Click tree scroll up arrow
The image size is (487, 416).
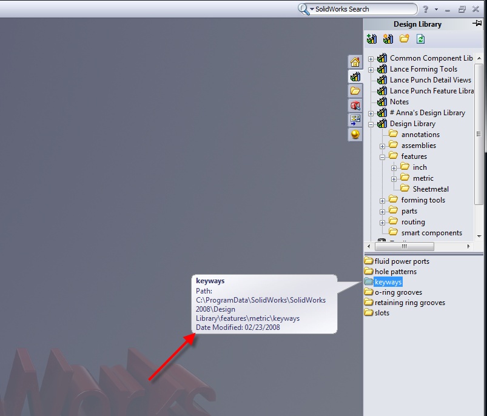479,58
